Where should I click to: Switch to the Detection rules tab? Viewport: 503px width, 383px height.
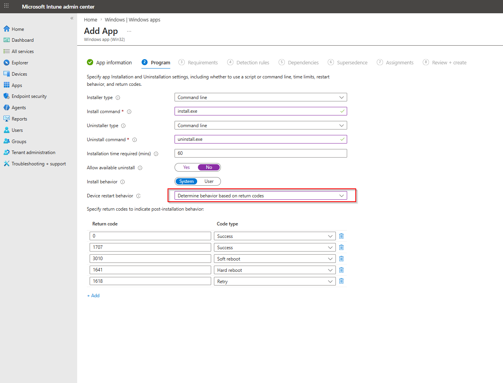(252, 63)
